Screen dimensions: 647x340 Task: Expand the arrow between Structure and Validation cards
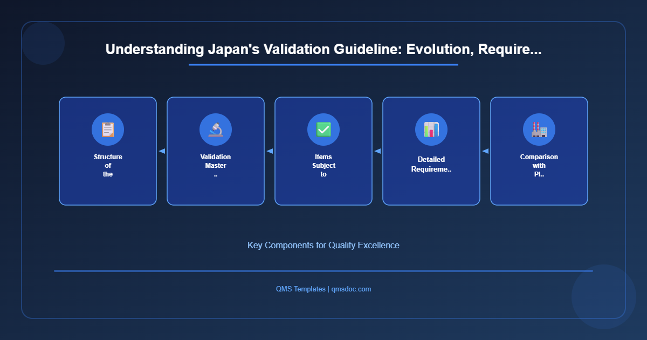click(x=162, y=151)
